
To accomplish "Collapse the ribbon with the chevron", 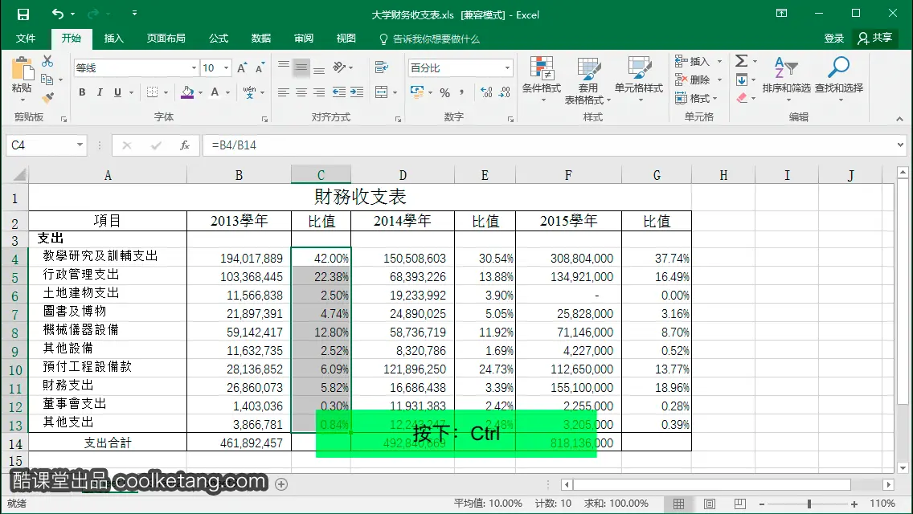I will click(x=899, y=119).
